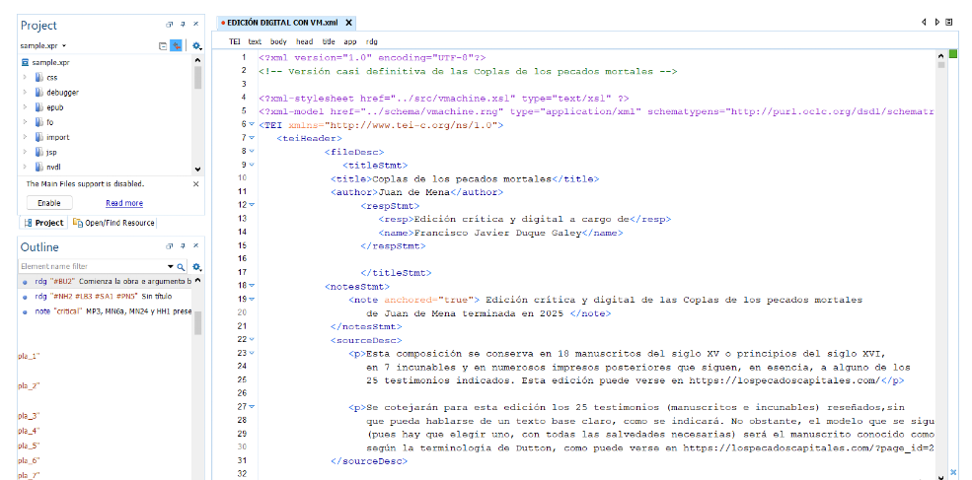The image size is (972, 480).
Task: Open the Outline filter history dropdown arrow
Action: click(173, 267)
